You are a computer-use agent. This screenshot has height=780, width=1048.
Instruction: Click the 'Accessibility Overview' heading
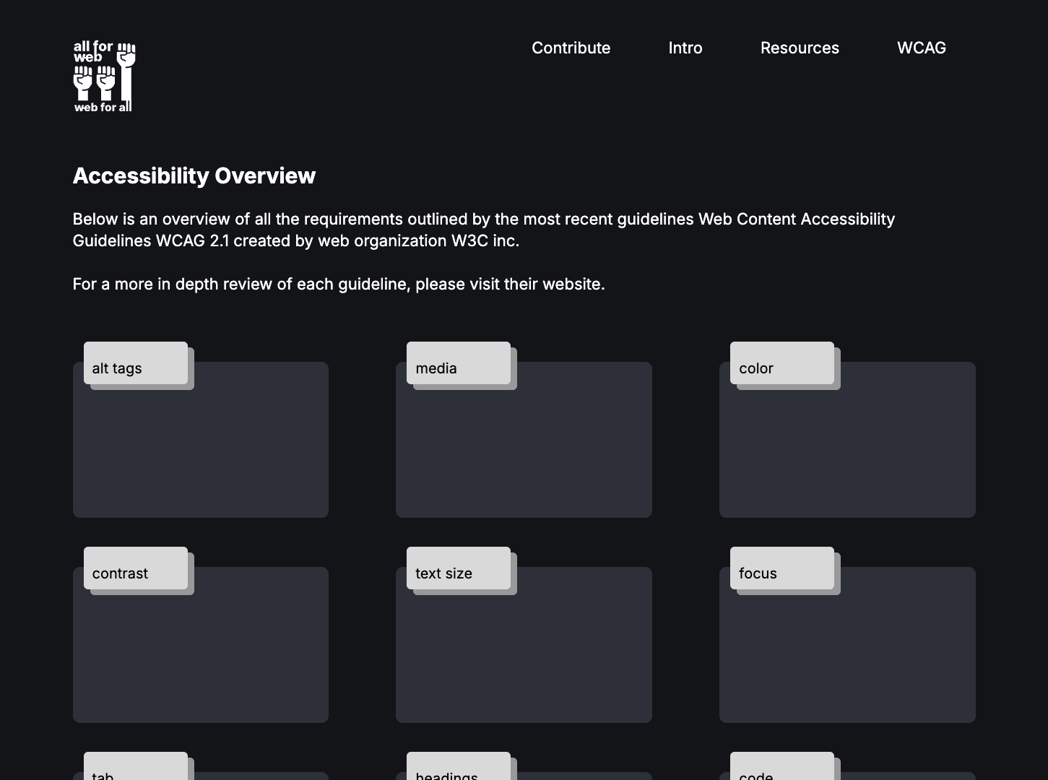194,175
